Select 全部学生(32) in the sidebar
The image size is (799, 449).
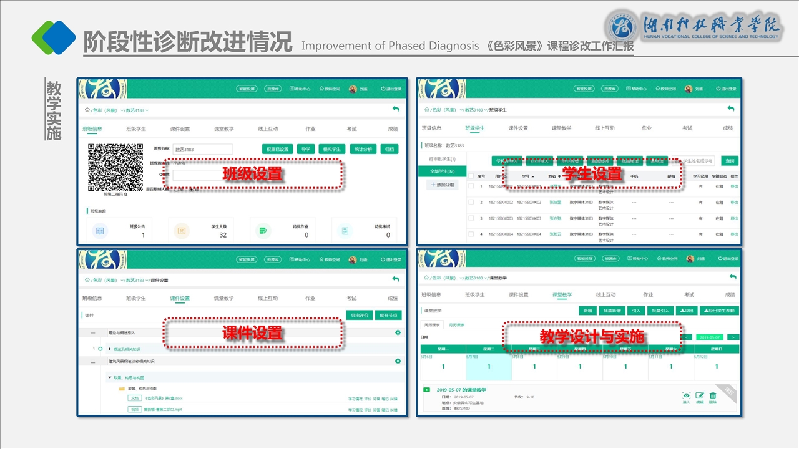tap(442, 171)
